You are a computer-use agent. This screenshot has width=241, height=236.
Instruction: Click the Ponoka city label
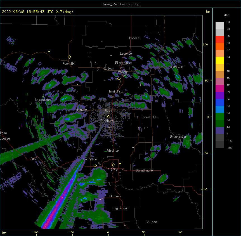(134, 38)
